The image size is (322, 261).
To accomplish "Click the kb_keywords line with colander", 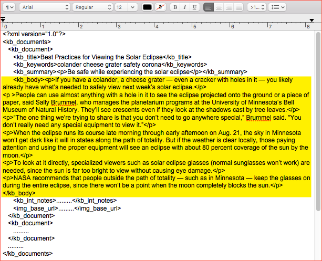I will (x=110, y=65).
